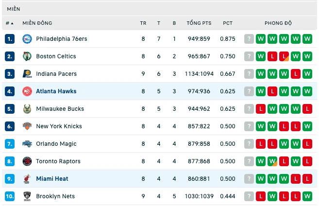Open the highlighted Miami Heat link
The height and width of the screenshot is (207, 319).
tap(52, 179)
